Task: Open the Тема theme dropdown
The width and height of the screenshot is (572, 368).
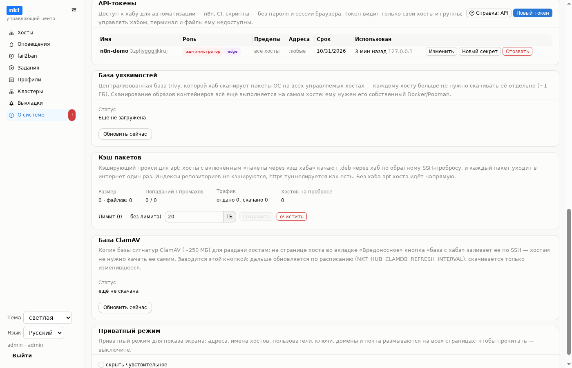Action: coord(47,318)
